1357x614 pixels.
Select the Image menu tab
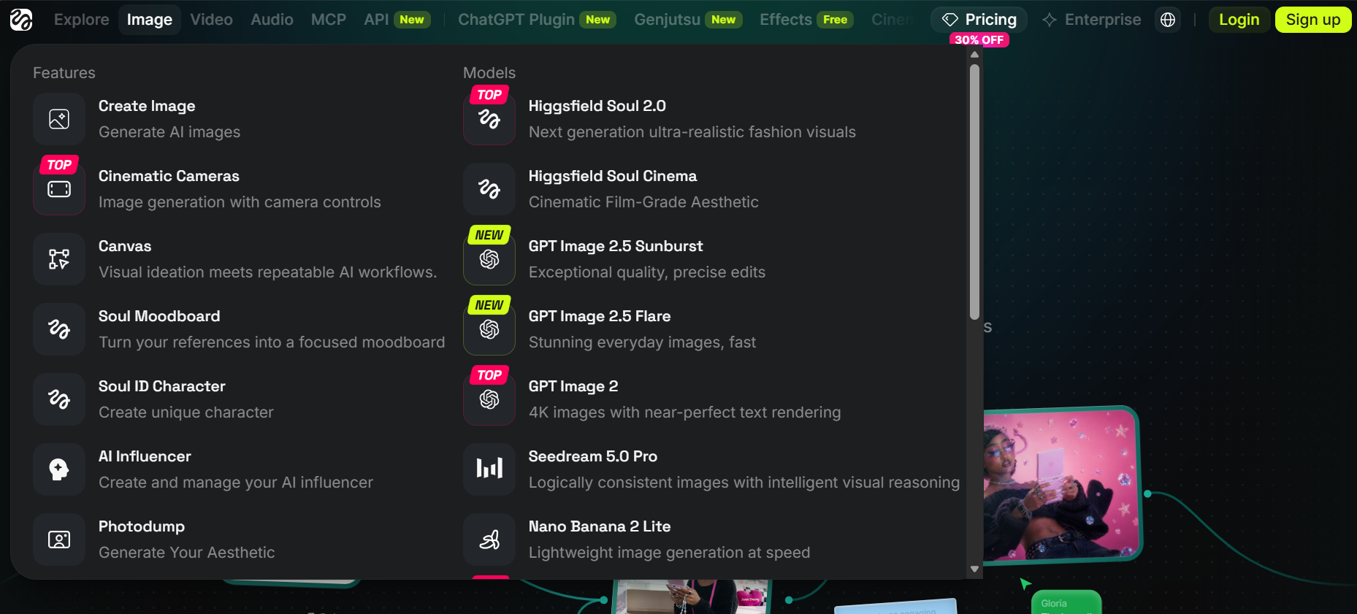tap(150, 20)
